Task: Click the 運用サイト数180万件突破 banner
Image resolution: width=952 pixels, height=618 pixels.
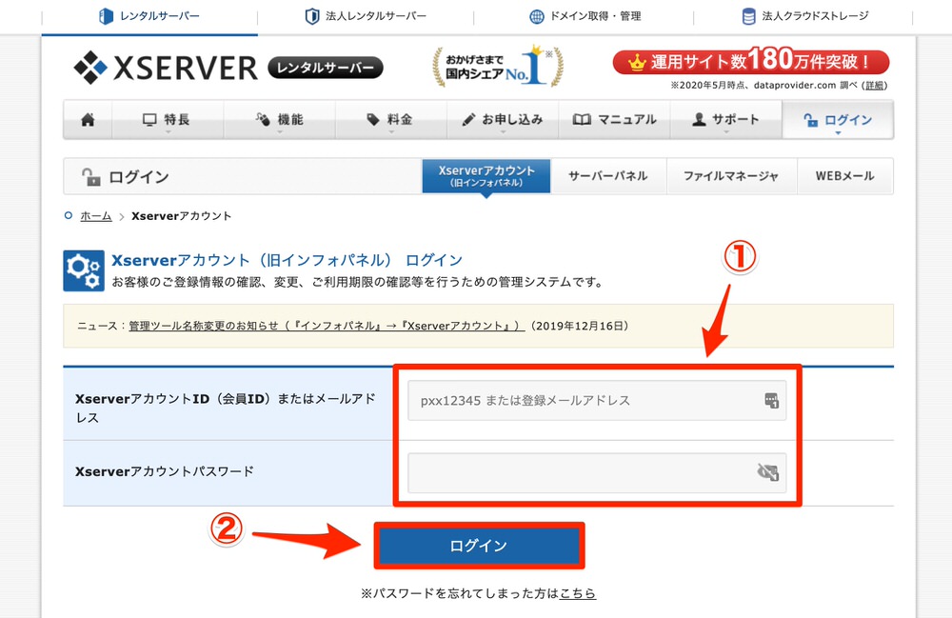Action: click(751, 62)
